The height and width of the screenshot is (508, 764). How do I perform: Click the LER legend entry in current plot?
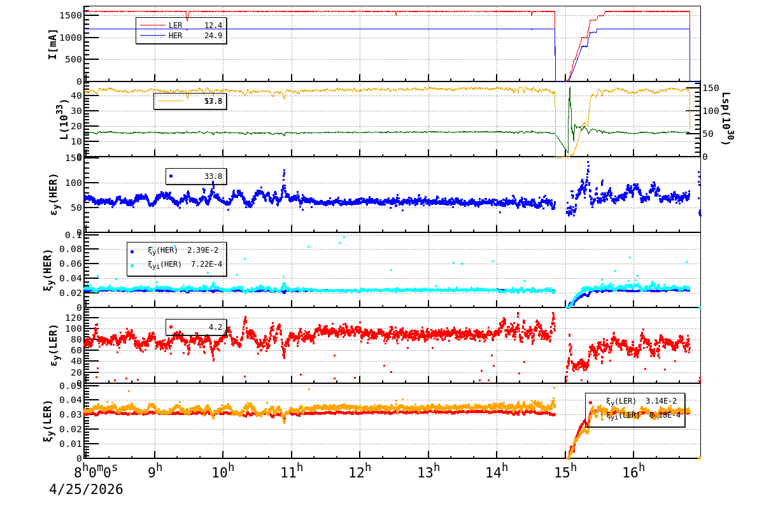181,25
